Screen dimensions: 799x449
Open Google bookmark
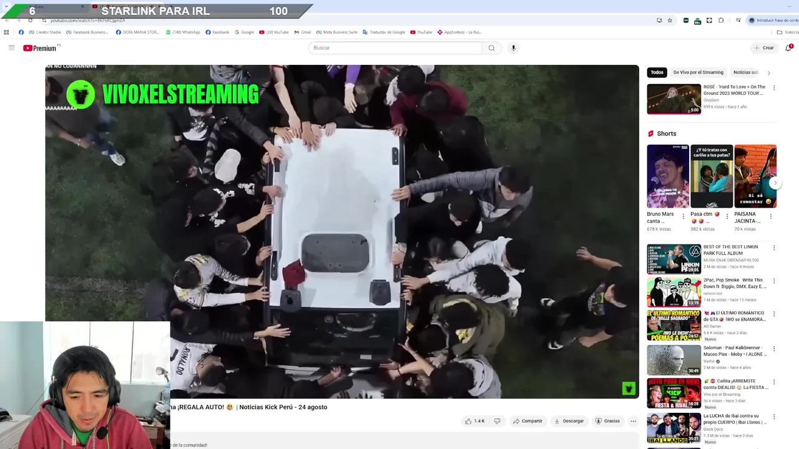pos(245,32)
